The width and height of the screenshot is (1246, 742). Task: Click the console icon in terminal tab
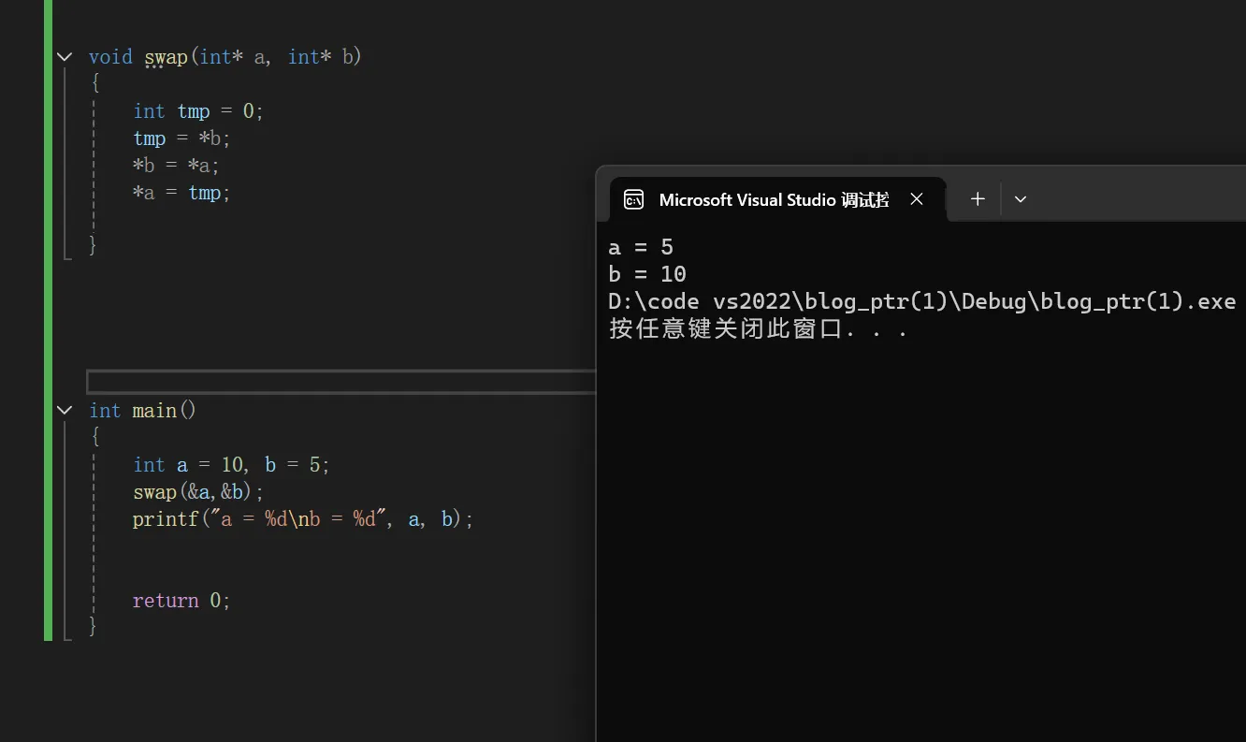point(634,199)
